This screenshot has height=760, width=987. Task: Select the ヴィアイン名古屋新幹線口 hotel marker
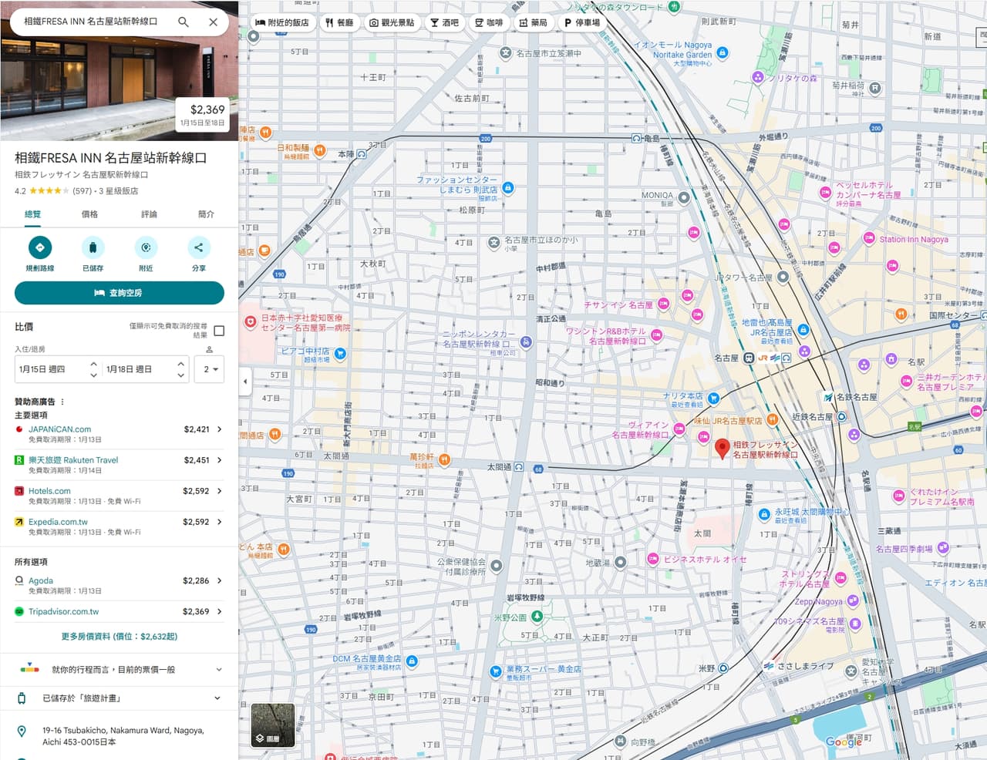[679, 429]
